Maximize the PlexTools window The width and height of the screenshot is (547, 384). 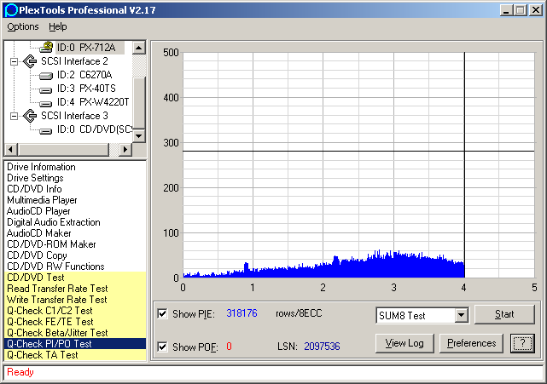[x=521, y=9]
